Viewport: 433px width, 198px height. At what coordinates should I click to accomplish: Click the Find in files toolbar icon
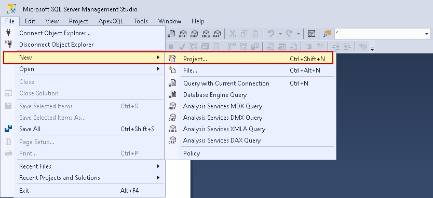327,34
